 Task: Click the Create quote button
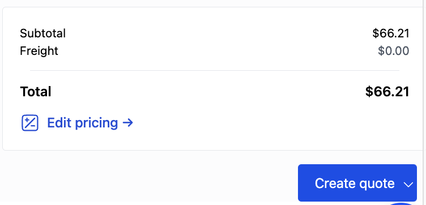[357, 183]
